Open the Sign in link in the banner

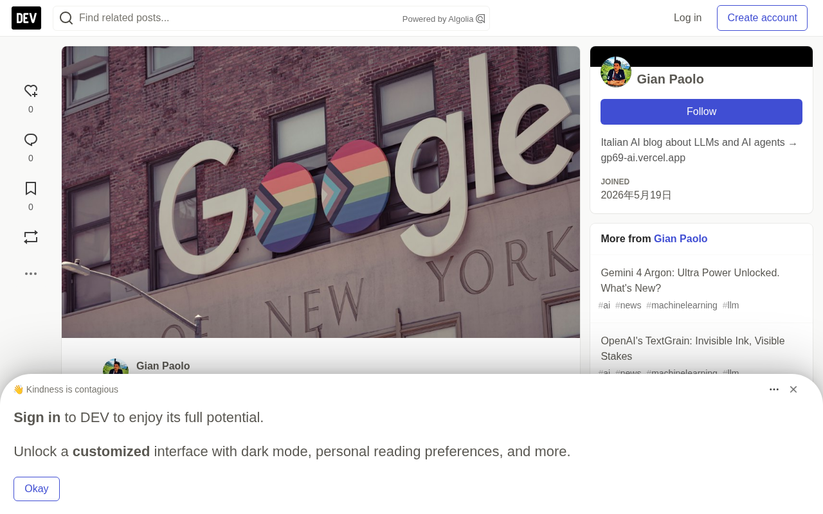tap(37, 418)
